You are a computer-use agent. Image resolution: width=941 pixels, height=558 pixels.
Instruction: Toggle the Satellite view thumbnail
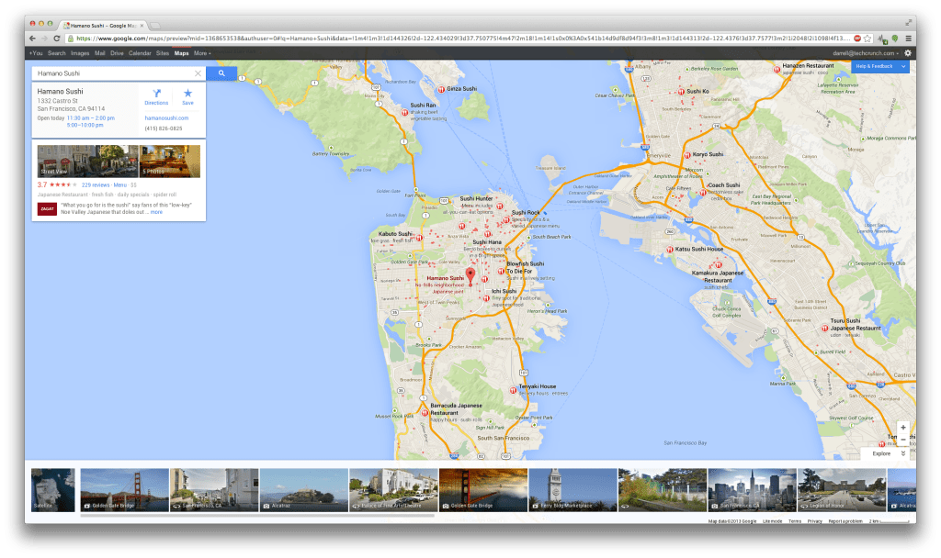click(x=52, y=489)
